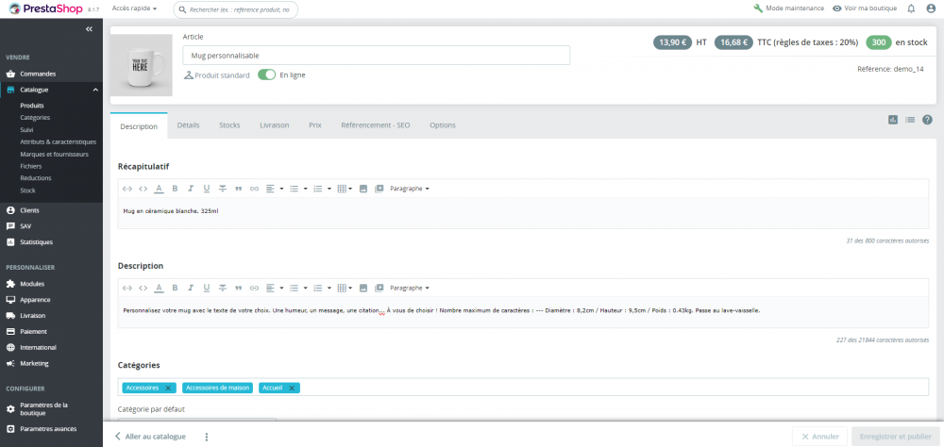Open text color picker in Description toolbar

159,288
